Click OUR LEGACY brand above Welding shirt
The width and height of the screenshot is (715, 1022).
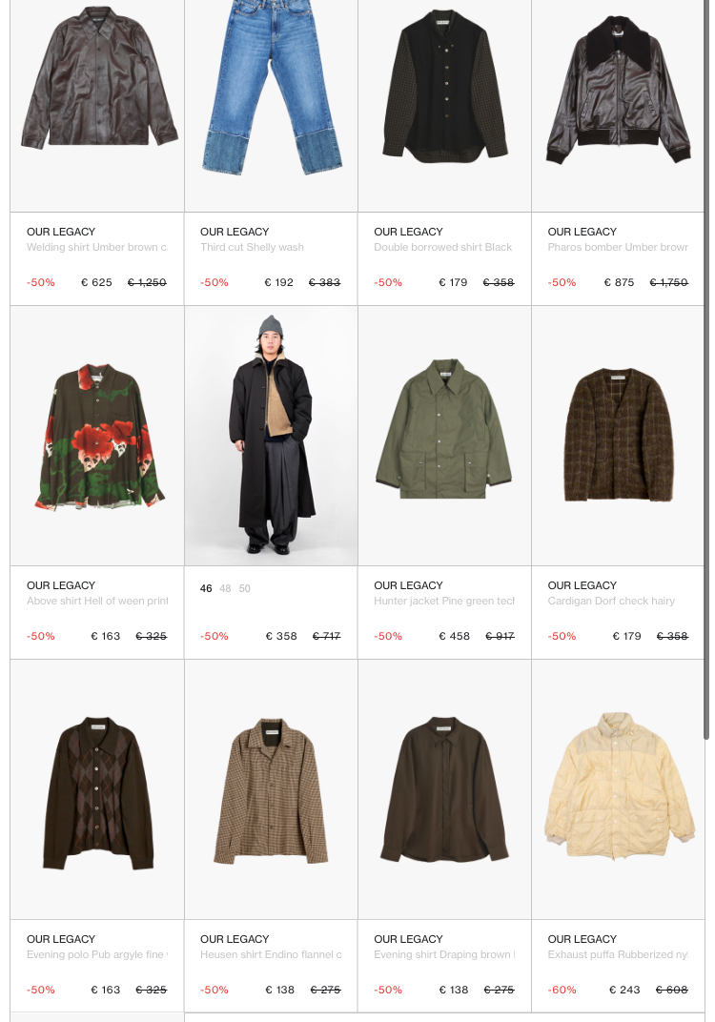point(61,232)
